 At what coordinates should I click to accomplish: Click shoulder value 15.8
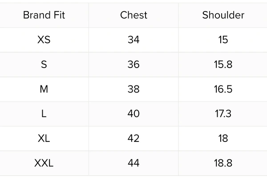pyautogui.click(x=223, y=65)
